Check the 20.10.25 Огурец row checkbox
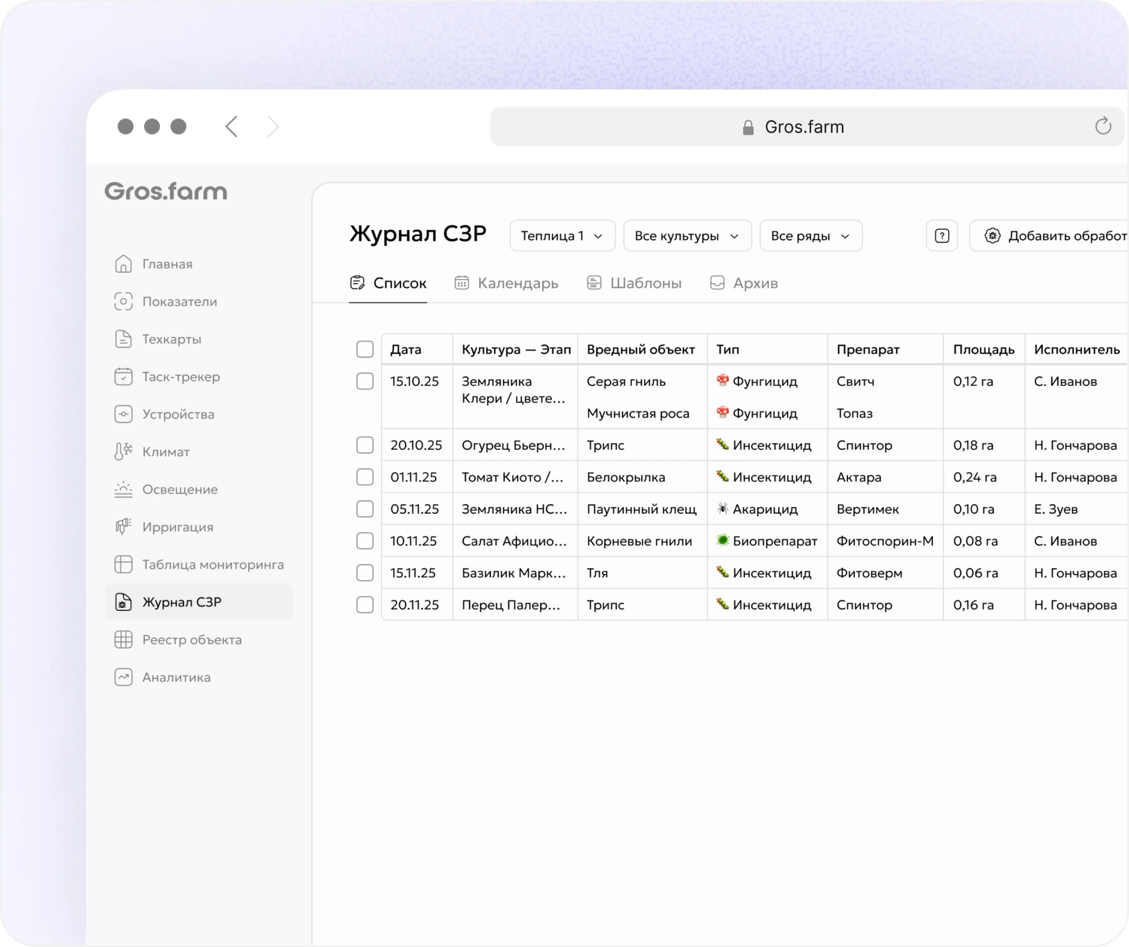This screenshot has height=947, width=1129. coord(365,445)
